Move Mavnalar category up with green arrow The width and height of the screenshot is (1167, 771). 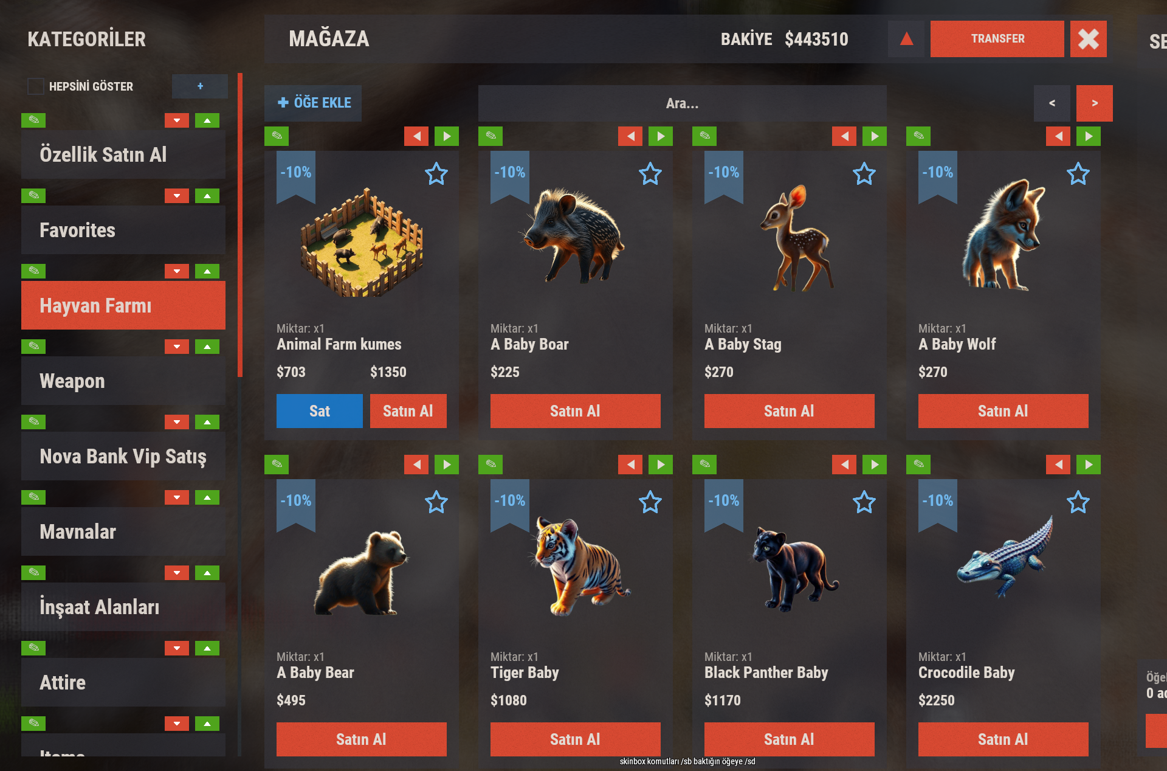tap(207, 497)
